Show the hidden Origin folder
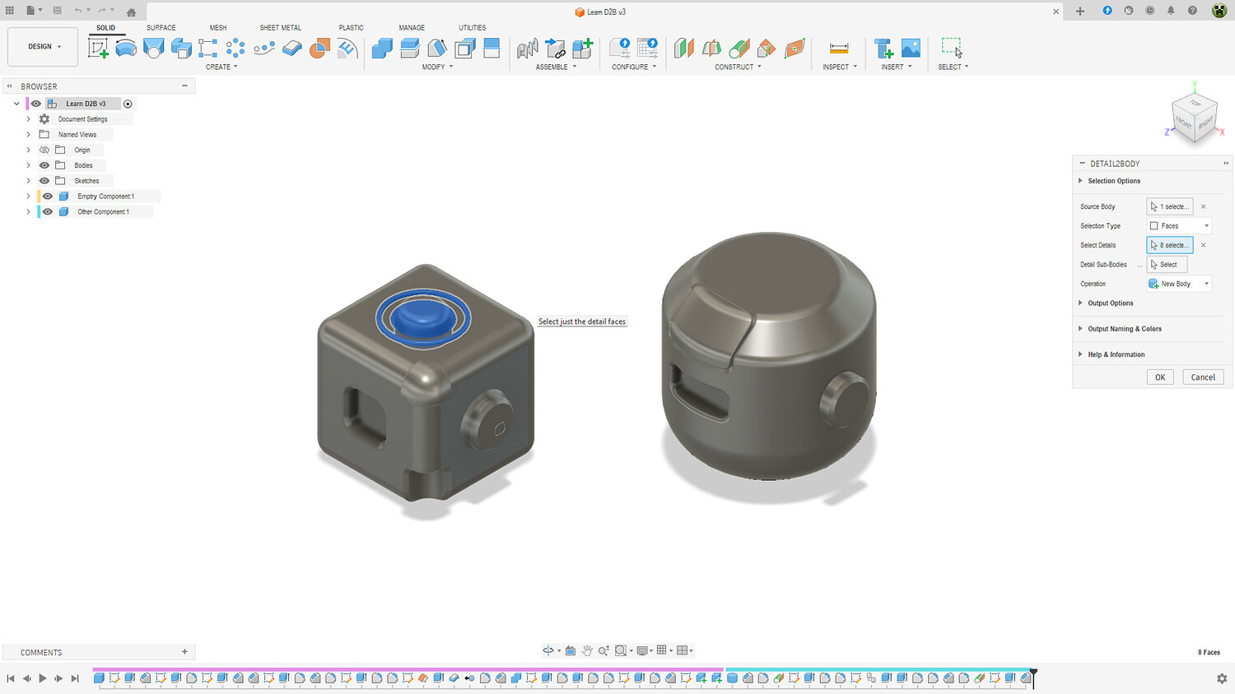1235x694 pixels. [x=44, y=150]
